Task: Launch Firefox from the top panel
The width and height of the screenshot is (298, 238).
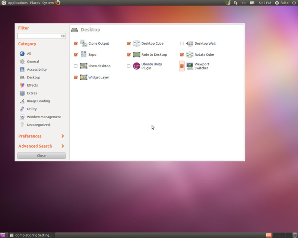Action: (x=58, y=3)
